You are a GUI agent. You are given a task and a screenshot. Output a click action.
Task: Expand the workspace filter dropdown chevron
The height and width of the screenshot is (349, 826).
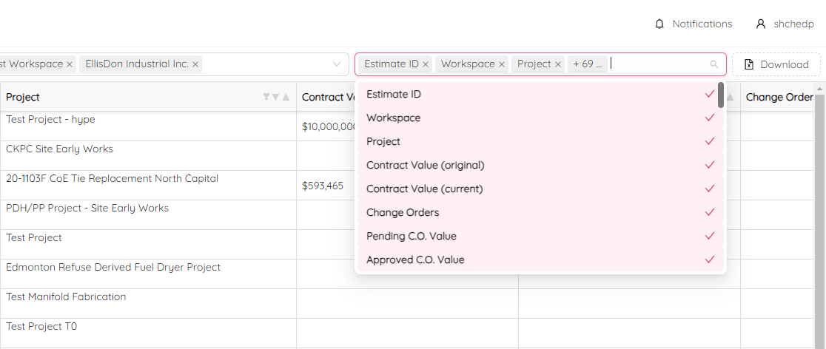pyautogui.click(x=337, y=64)
